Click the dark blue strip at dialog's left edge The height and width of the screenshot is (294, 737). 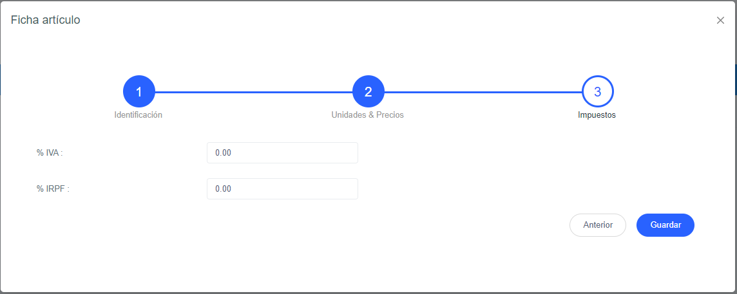click(x=1, y=79)
